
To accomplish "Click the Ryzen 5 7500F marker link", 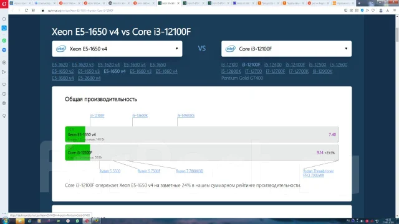I will pos(149,171).
